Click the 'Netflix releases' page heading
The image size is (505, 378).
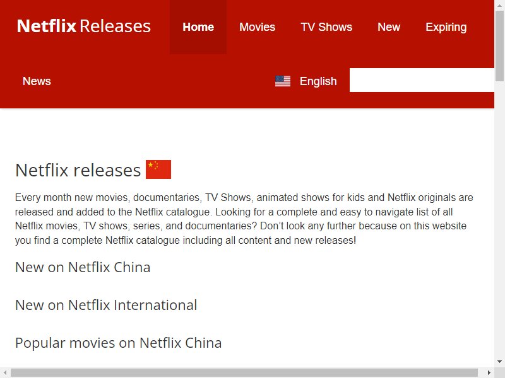click(x=78, y=170)
